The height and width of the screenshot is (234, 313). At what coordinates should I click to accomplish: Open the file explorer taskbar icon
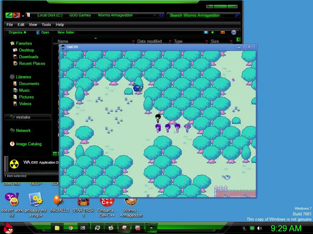click(x=57, y=228)
